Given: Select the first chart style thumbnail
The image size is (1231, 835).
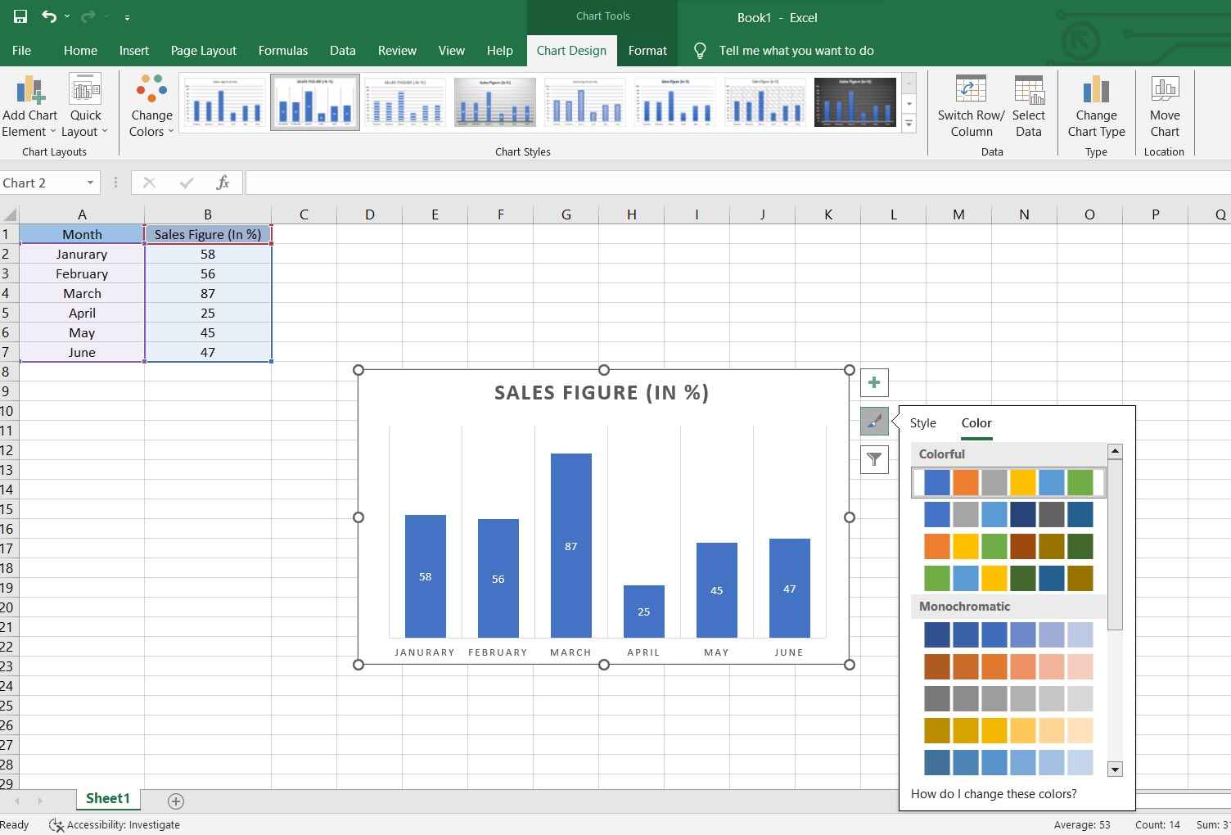Looking at the screenshot, I should (x=224, y=102).
